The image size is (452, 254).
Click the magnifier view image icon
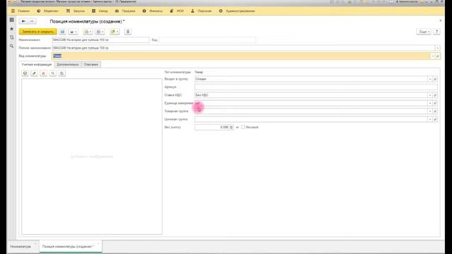point(53,73)
